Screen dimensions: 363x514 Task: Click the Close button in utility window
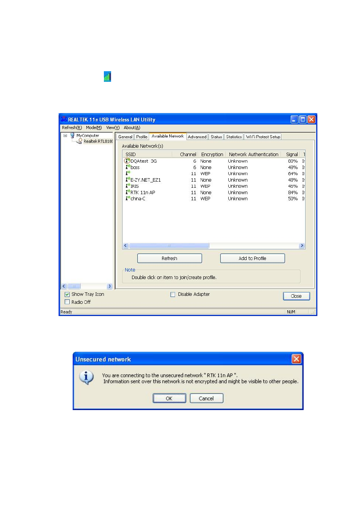click(296, 296)
